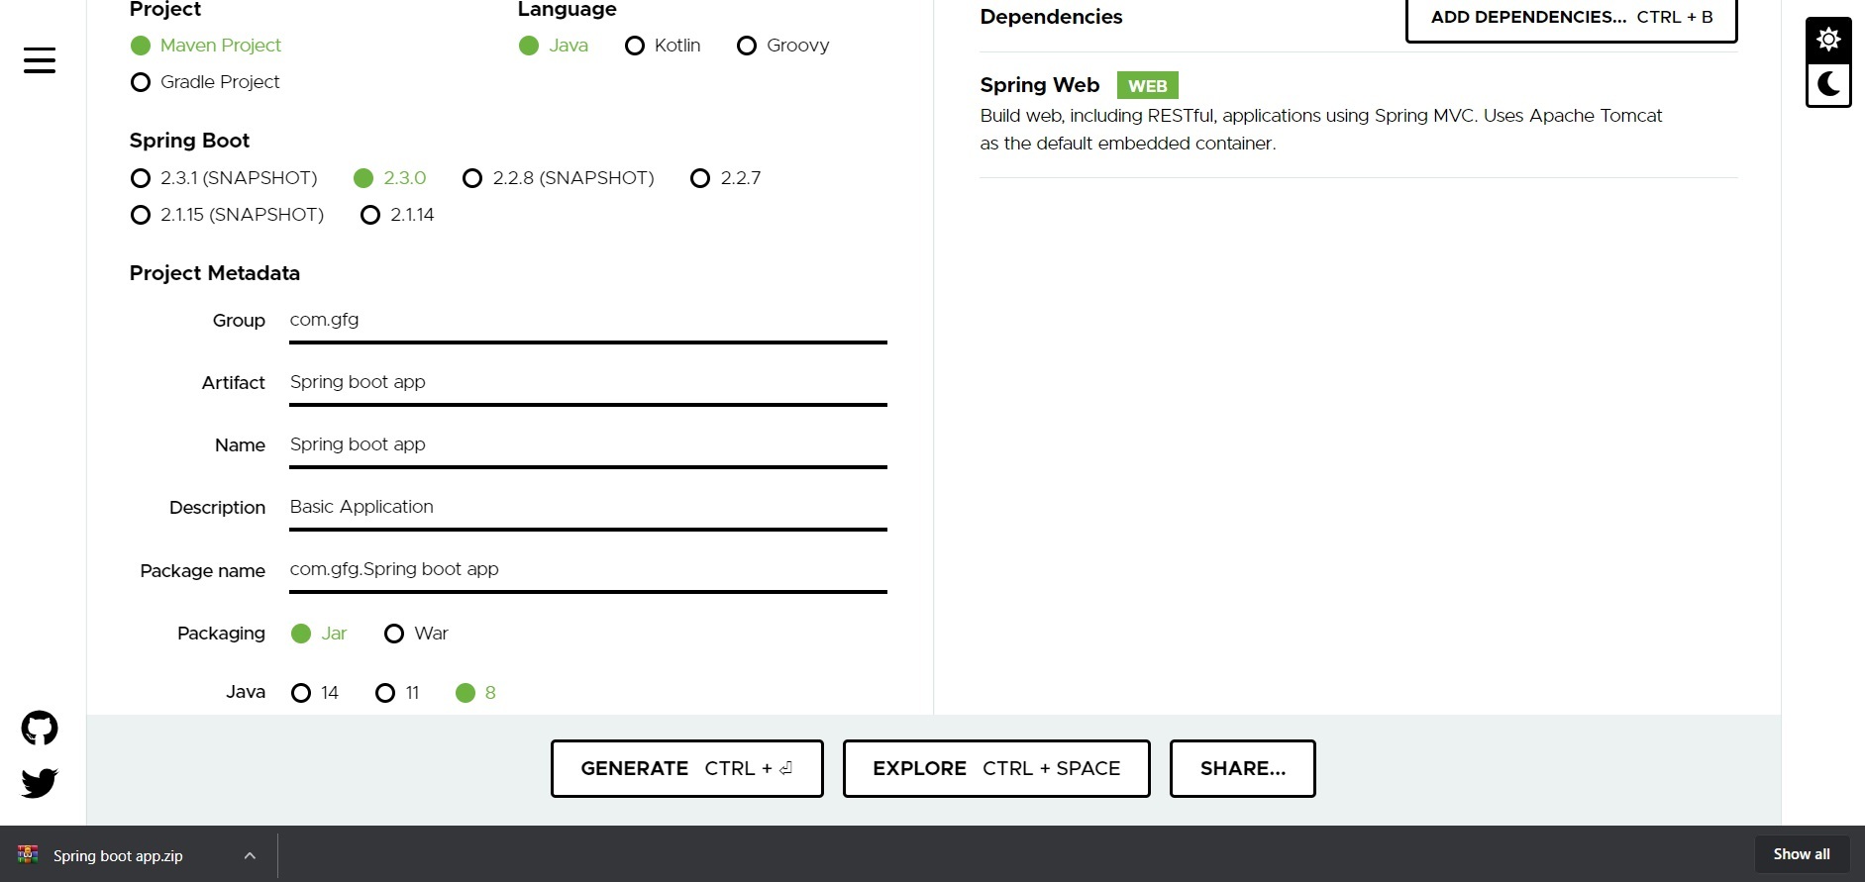Choose War packaging

(x=416, y=634)
